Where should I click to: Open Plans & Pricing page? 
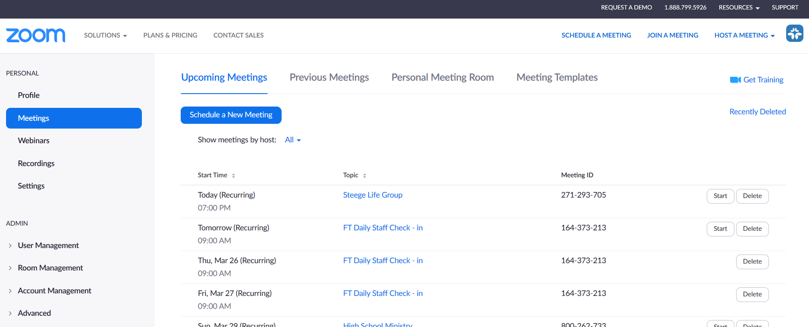tap(170, 35)
